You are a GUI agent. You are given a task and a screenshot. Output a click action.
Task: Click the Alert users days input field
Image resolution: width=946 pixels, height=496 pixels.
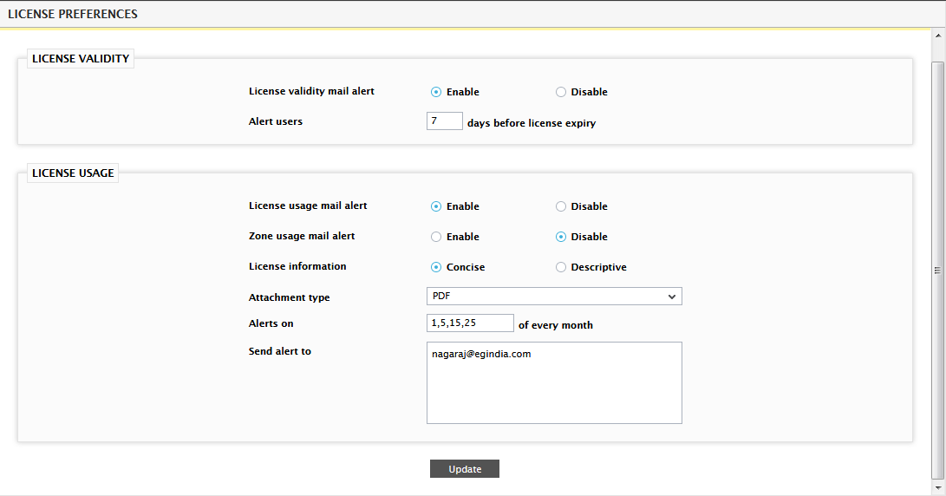[445, 121]
